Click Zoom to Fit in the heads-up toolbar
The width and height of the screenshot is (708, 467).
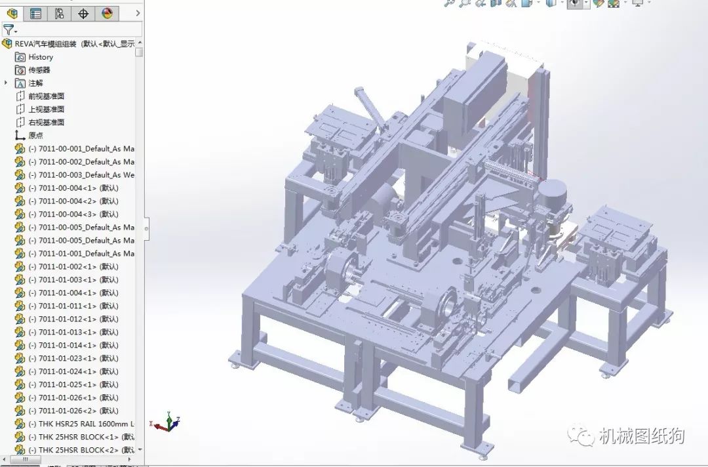(449, 3)
